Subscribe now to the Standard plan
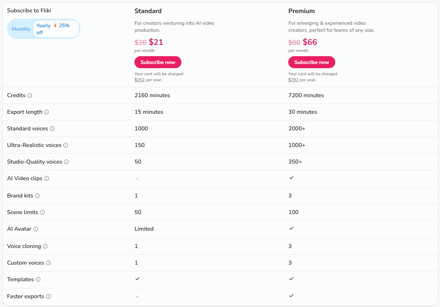 pyautogui.click(x=158, y=62)
